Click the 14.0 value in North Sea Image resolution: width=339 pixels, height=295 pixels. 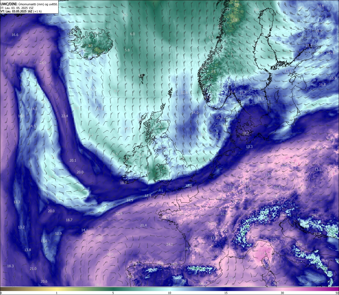[195, 113]
